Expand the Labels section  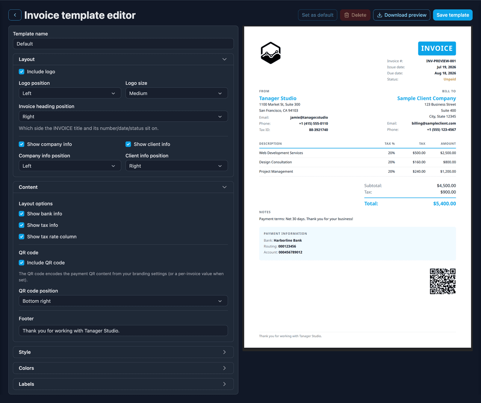123,384
